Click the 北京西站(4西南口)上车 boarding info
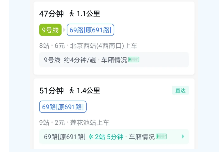 [x=103, y=46]
